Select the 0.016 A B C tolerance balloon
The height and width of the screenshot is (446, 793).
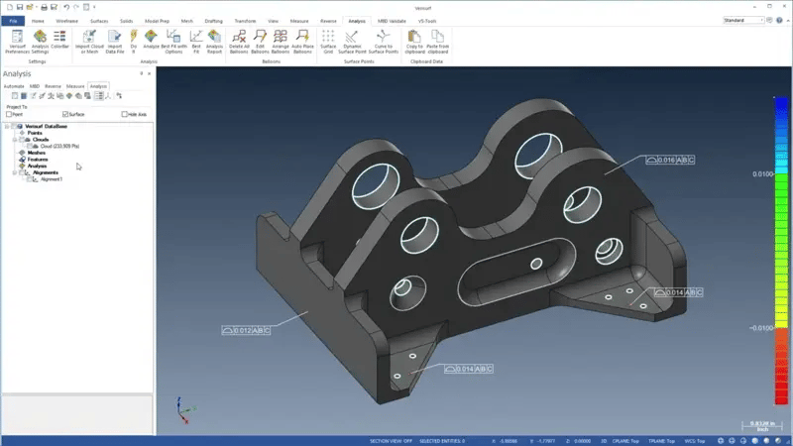[x=670, y=159]
